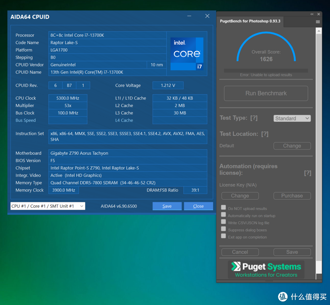Image resolution: width=330 pixels, height=305 pixels.
Task: Click the Automation help [?] icon
Action: click(x=307, y=173)
